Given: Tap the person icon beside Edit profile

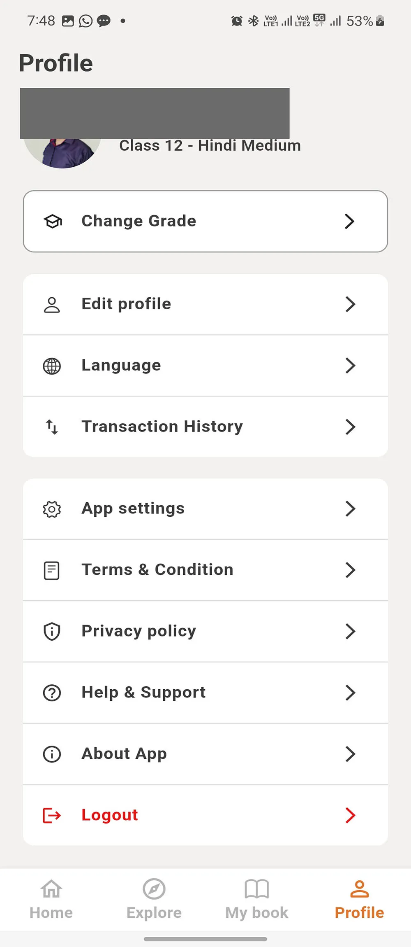Looking at the screenshot, I should click(52, 305).
